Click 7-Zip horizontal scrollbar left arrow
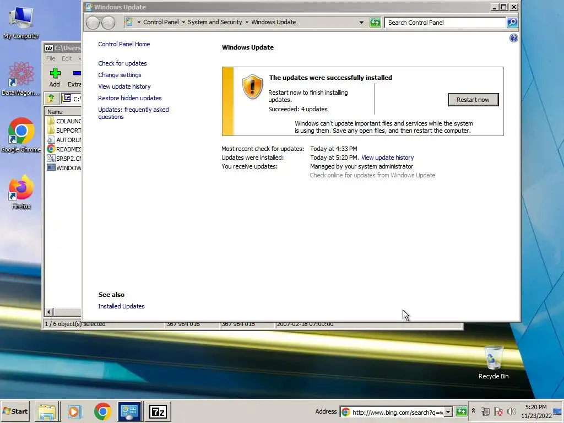Image resolution: width=564 pixels, height=423 pixels. coord(49,312)
